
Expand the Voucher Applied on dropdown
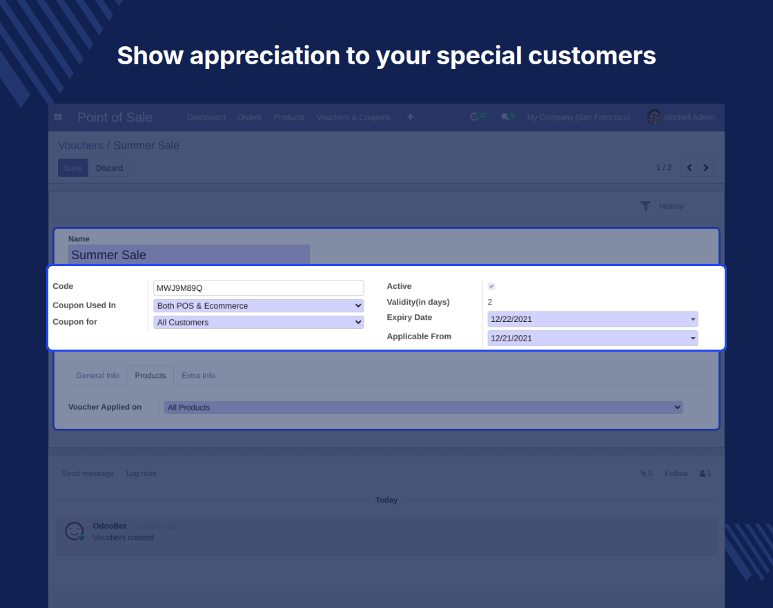click(x=424, y=407)
